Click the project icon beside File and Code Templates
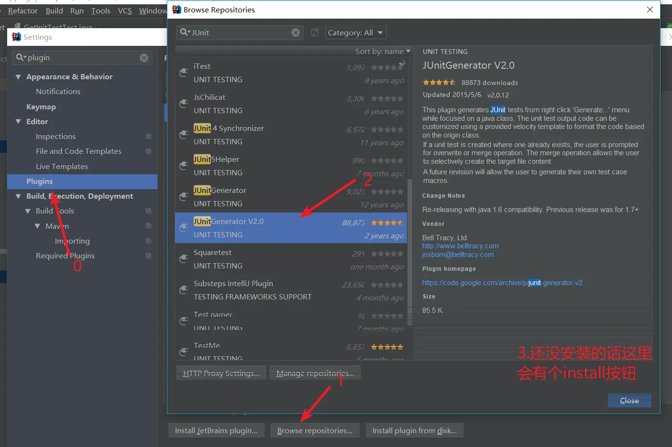Viewport: 672px width, 447px height. [148, 151]
